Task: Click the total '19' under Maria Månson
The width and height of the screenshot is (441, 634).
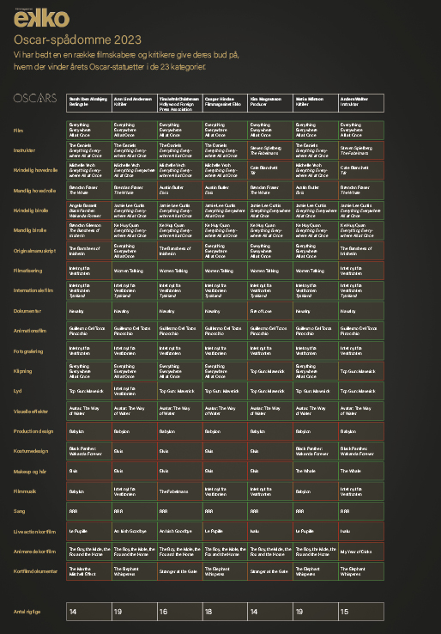Action: [x=316, y=612]
